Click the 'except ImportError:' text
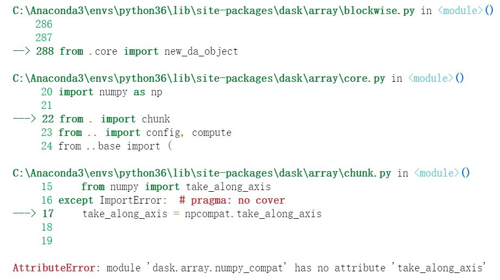This screenshot has width=500, height=280. pyautogui.click(x=113, y=200)
